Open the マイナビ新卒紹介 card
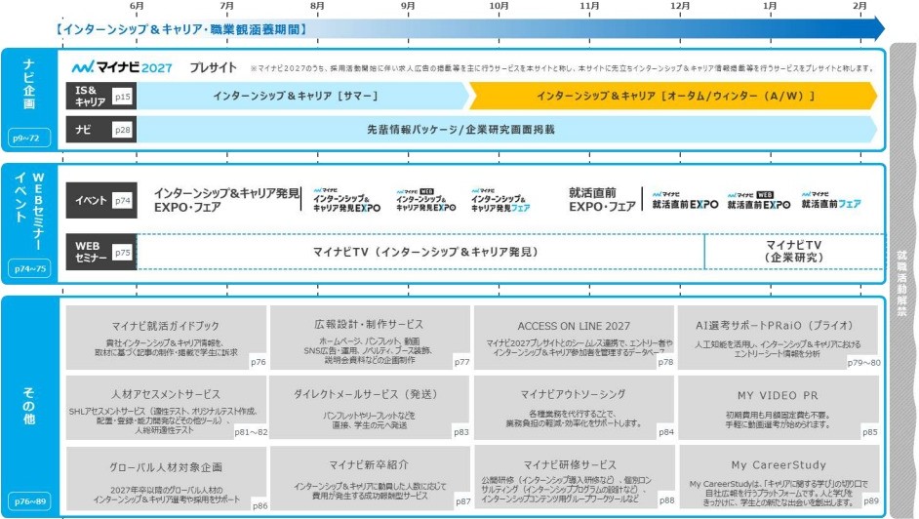The height and width of the screenshot is (519, 919). pyautogui.click(x=370, y=478)
